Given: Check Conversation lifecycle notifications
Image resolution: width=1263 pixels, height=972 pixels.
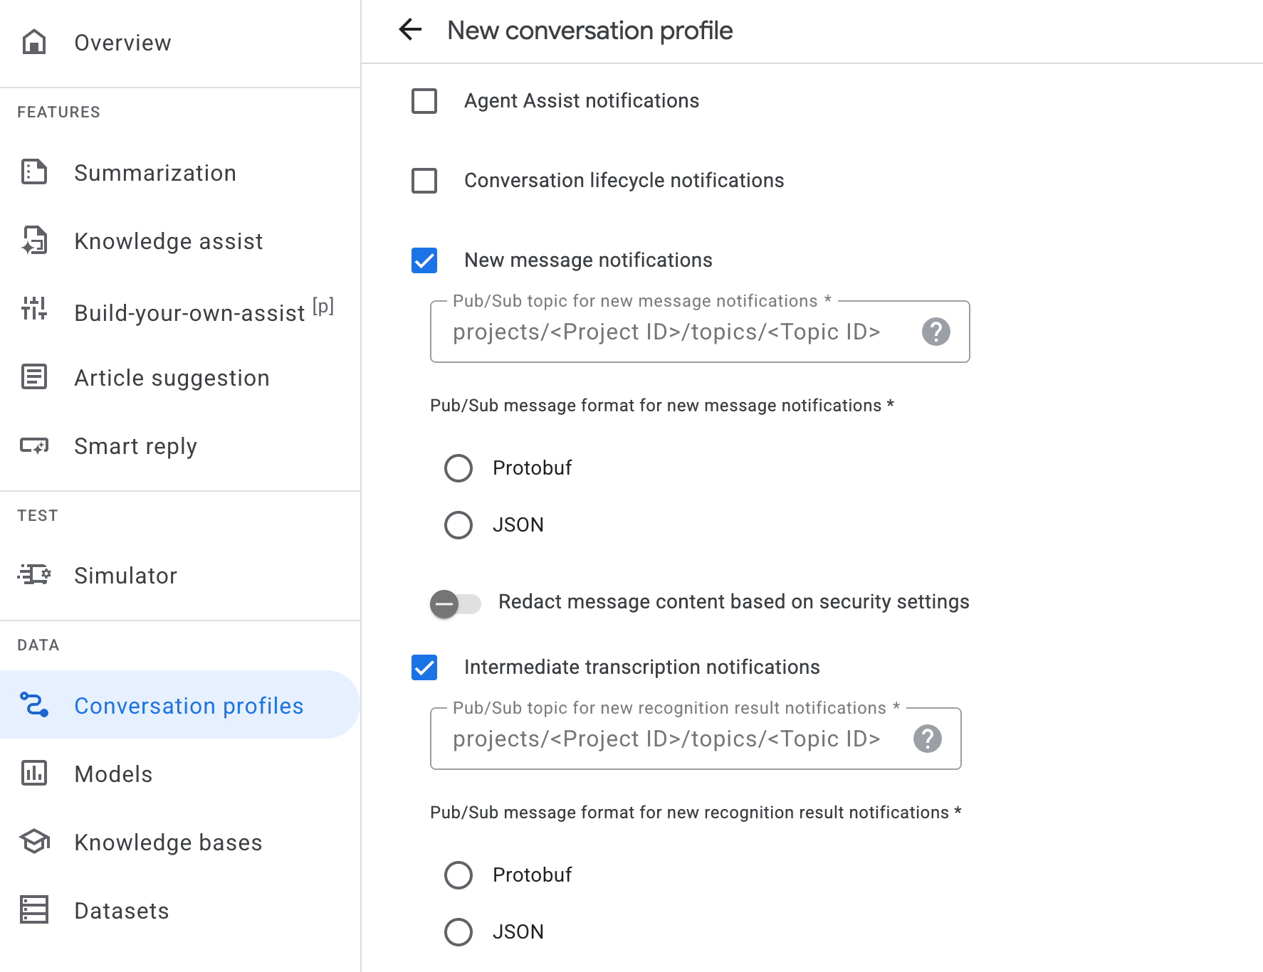Looking at the screenshot, I should tap(424, 181).
